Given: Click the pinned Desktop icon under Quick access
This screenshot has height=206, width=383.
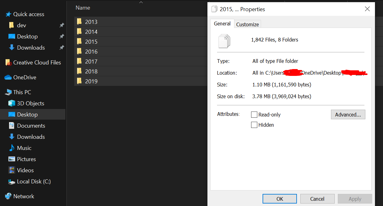Looking at the screenshot, I should 12,37.
